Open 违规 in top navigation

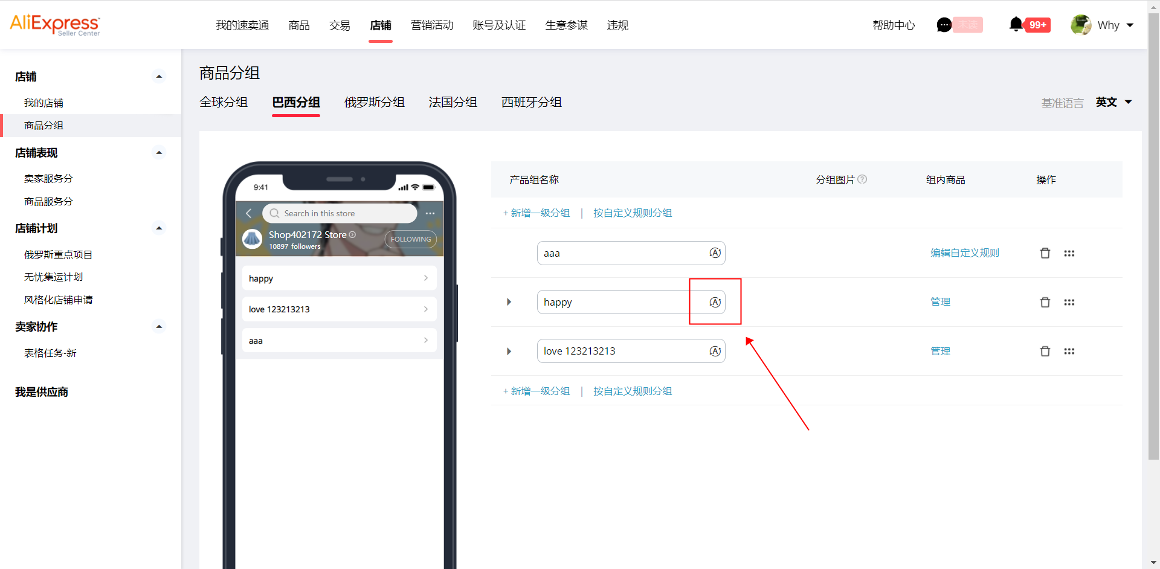point(617,25)
